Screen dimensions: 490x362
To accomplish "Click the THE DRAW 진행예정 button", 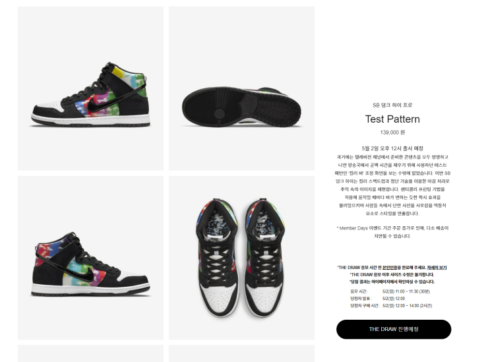I will 394,329.
